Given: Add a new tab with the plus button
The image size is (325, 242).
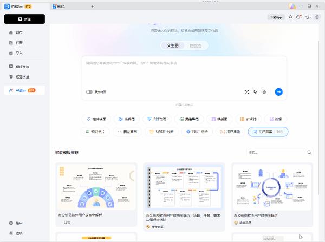Looking at the screenshot, I should [93, 6].
